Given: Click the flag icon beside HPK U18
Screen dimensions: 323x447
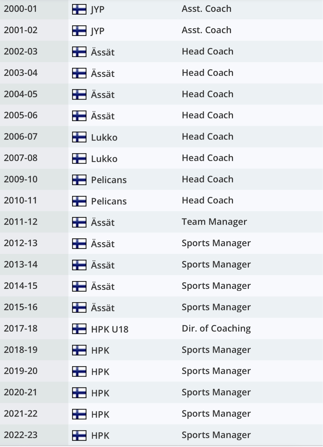Looking at the screenshot, I should click(79, 329).
